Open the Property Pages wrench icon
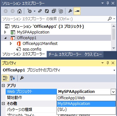Image resolution: width=117 pixels, height=116 pixels. pyautogui.click(x=22, y=78)
